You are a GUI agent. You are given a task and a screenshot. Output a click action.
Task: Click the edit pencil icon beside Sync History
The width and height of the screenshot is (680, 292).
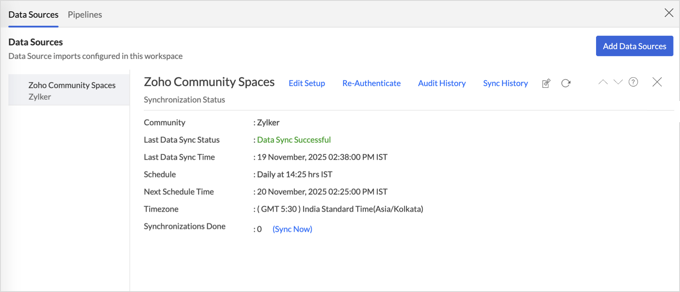(x=546, y=83)
